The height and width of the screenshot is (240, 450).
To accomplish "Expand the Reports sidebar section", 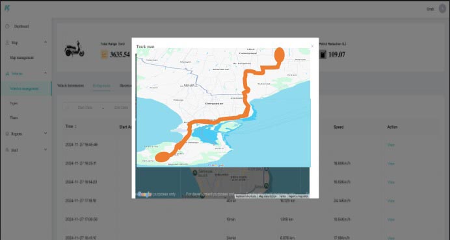I will (x=46, y=133).
